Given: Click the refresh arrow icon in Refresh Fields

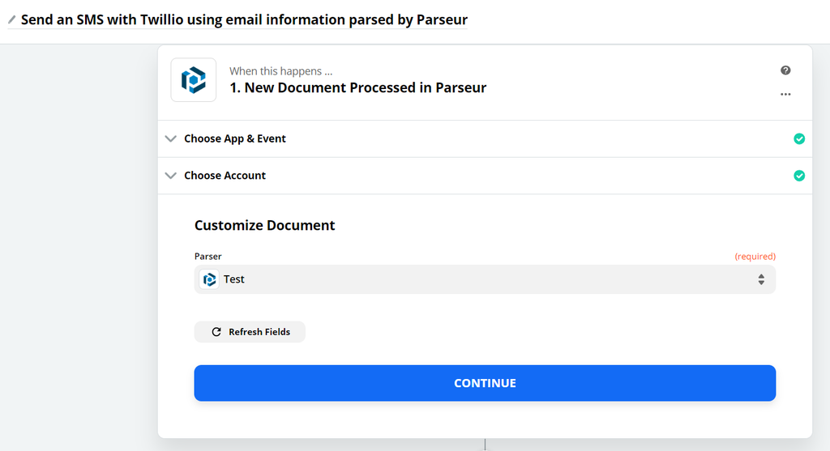Looking at the screenshot, I should pyautogui.click(x=216, y=332).
